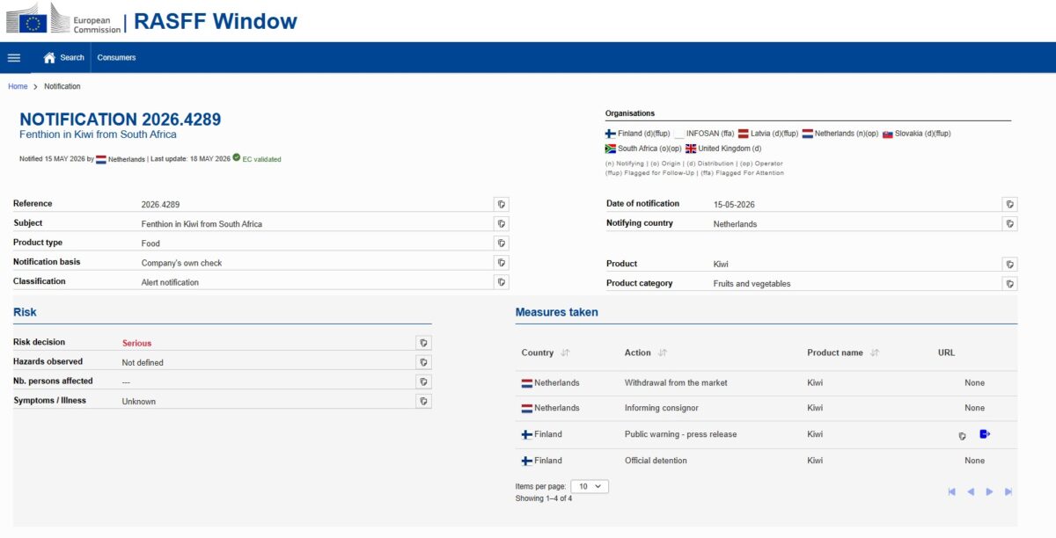Open Items per page dropdown
This screenshot has width=1056, height=538.
click(590, 486)
